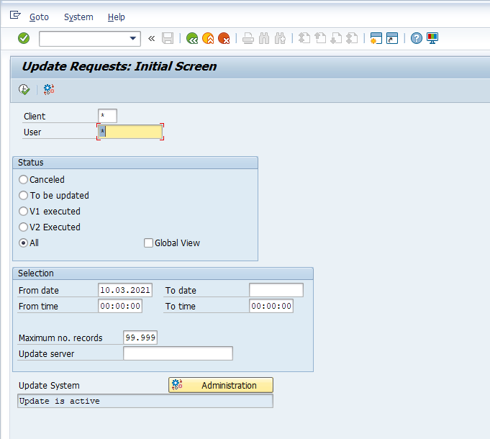Click the red Cancel icon
Viewport: 490px width, 439px height.
[x=224, y=38]
